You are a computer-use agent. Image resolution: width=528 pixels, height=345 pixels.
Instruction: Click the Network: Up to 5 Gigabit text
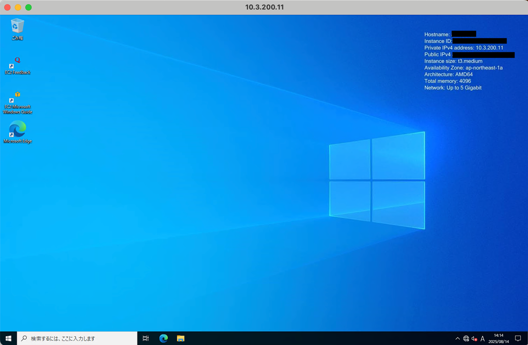pos(453,88)
